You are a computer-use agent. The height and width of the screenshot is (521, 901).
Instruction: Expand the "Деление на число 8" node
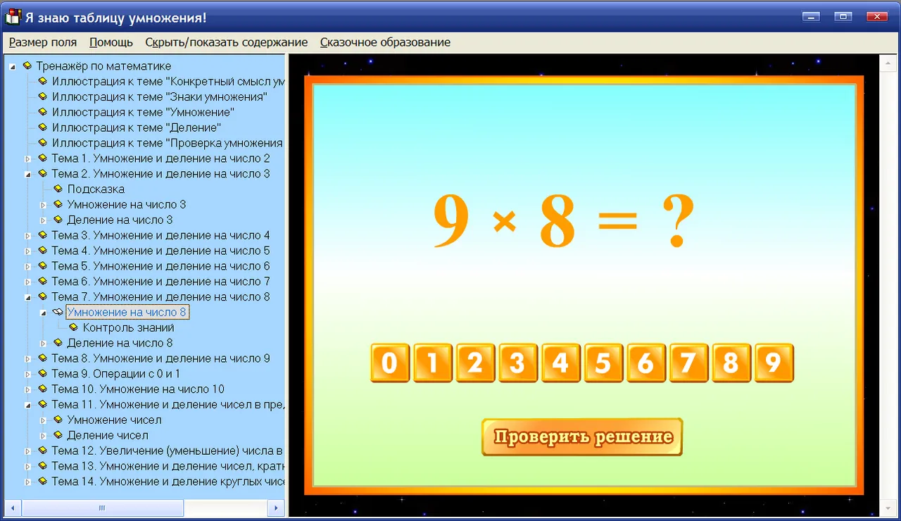[44, 344]
